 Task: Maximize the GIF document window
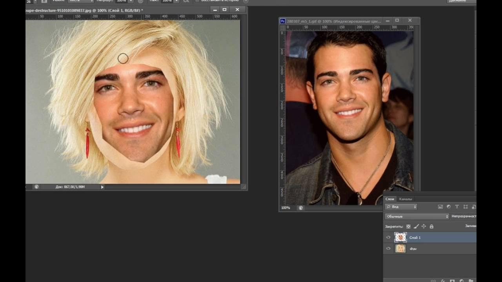coord(397,20)
